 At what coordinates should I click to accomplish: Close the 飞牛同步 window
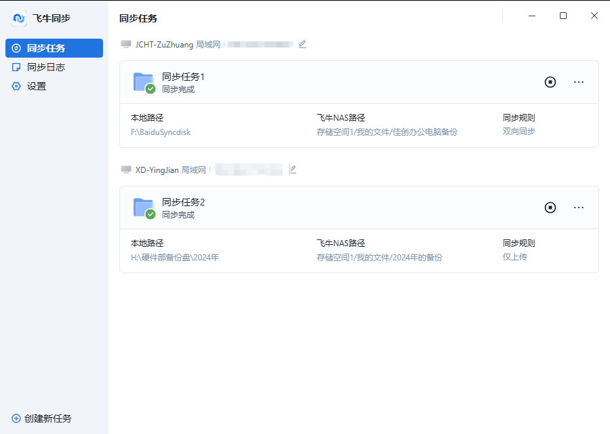click(594, 16)
